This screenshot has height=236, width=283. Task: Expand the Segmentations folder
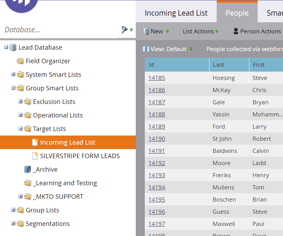(13, 223)
